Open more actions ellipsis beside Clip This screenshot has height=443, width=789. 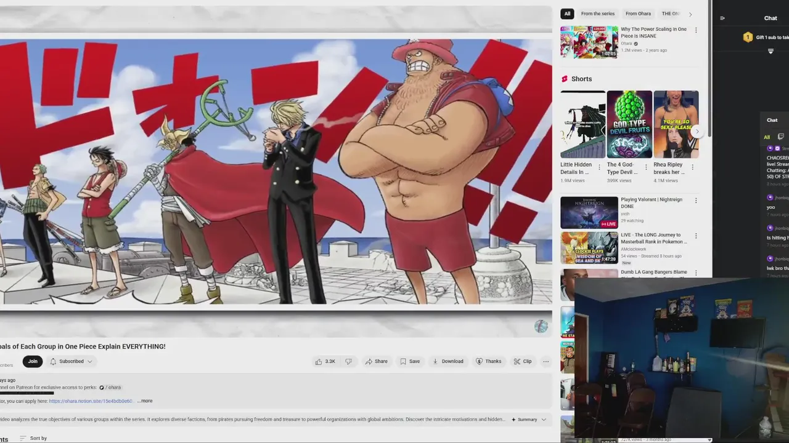546,361
